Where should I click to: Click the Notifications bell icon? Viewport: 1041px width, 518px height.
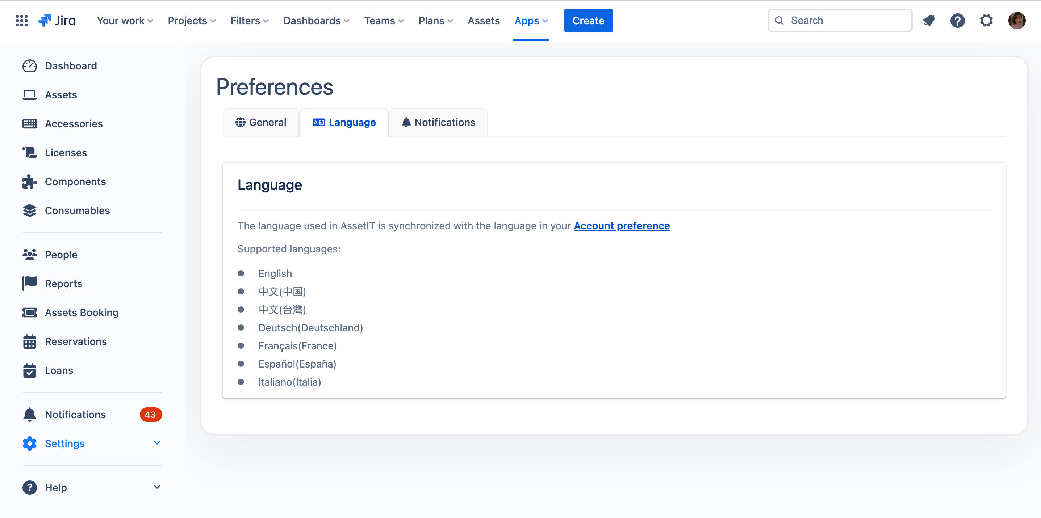point(929,20)
